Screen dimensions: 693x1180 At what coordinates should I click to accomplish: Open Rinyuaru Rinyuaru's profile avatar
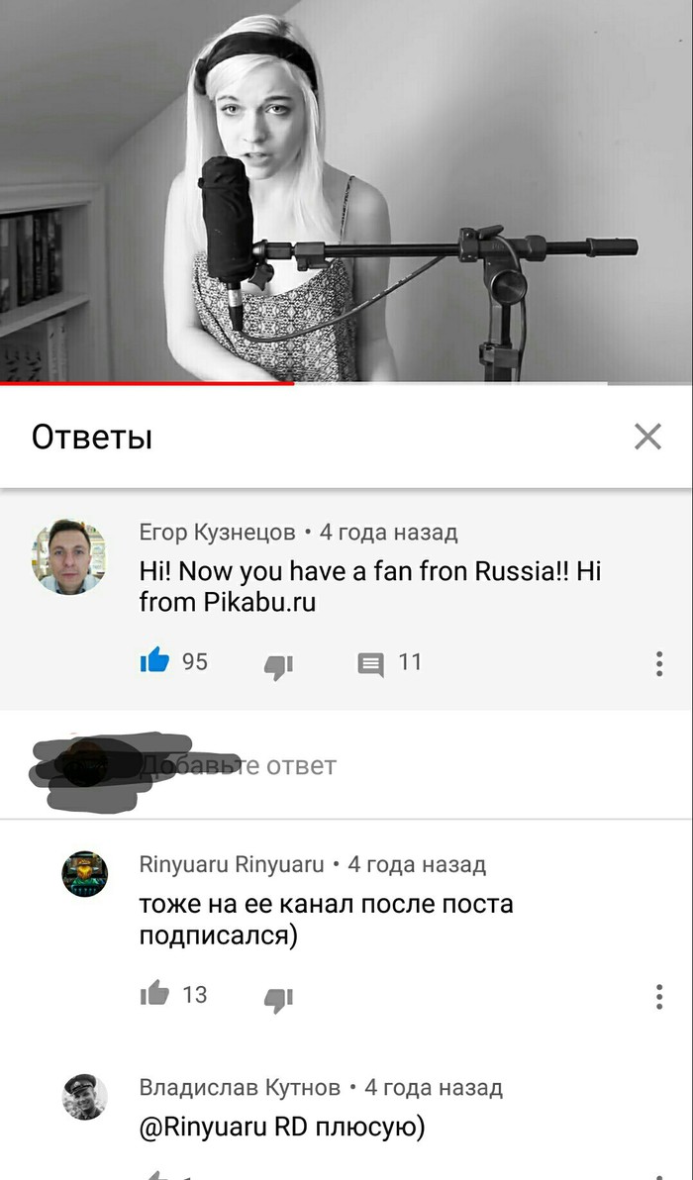tap(84, 874)
